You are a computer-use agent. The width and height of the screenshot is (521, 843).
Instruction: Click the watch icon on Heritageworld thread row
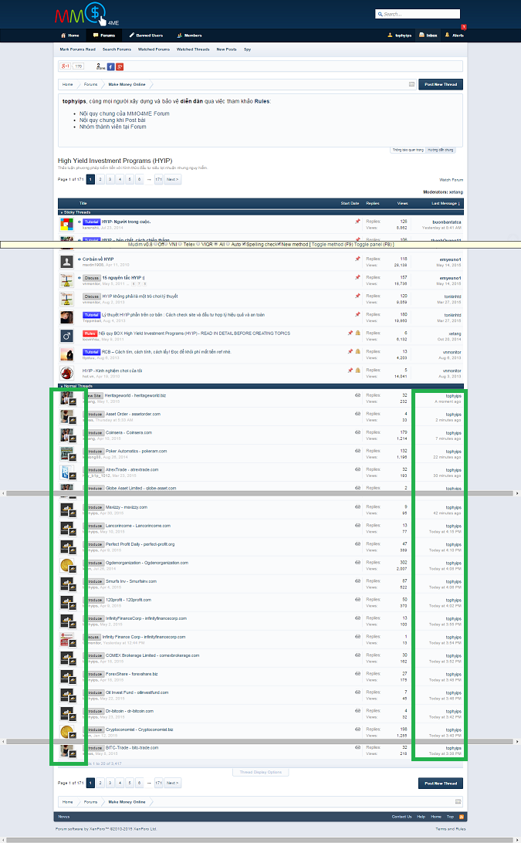(357, 395)
